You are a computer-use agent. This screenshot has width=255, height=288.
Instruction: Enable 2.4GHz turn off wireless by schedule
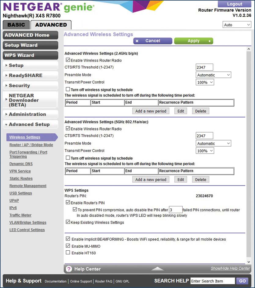pyautogui.click(x=68, y=89)
